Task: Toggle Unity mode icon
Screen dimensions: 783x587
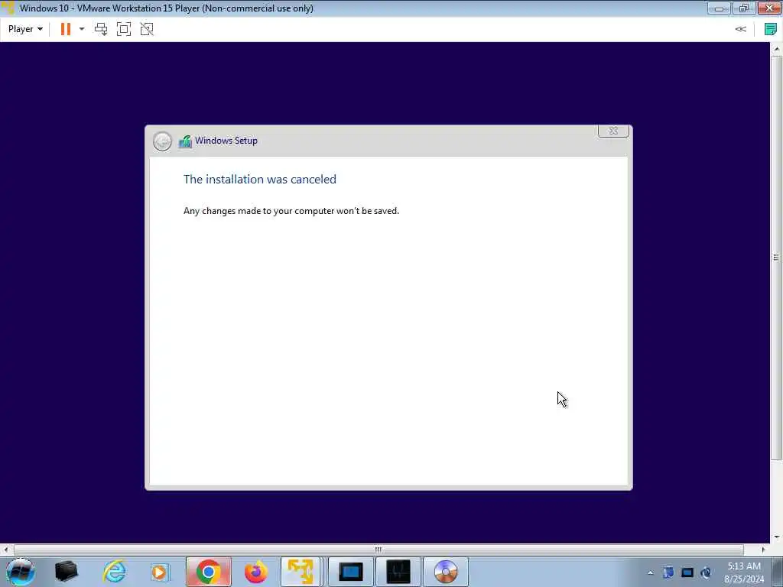Action: (147, 29)
